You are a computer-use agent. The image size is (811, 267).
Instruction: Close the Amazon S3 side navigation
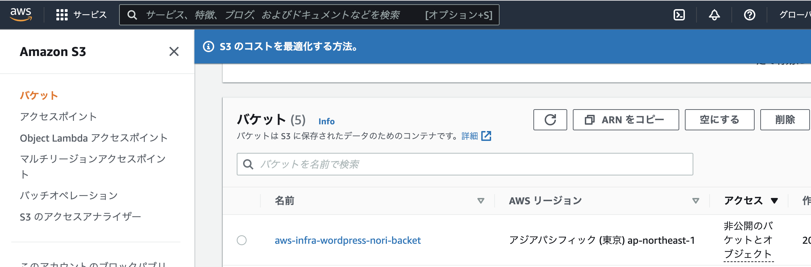[174, 51]
